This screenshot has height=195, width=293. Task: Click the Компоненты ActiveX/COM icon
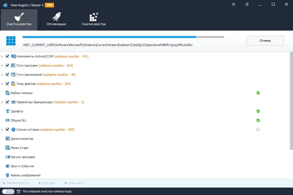(13, 56)
